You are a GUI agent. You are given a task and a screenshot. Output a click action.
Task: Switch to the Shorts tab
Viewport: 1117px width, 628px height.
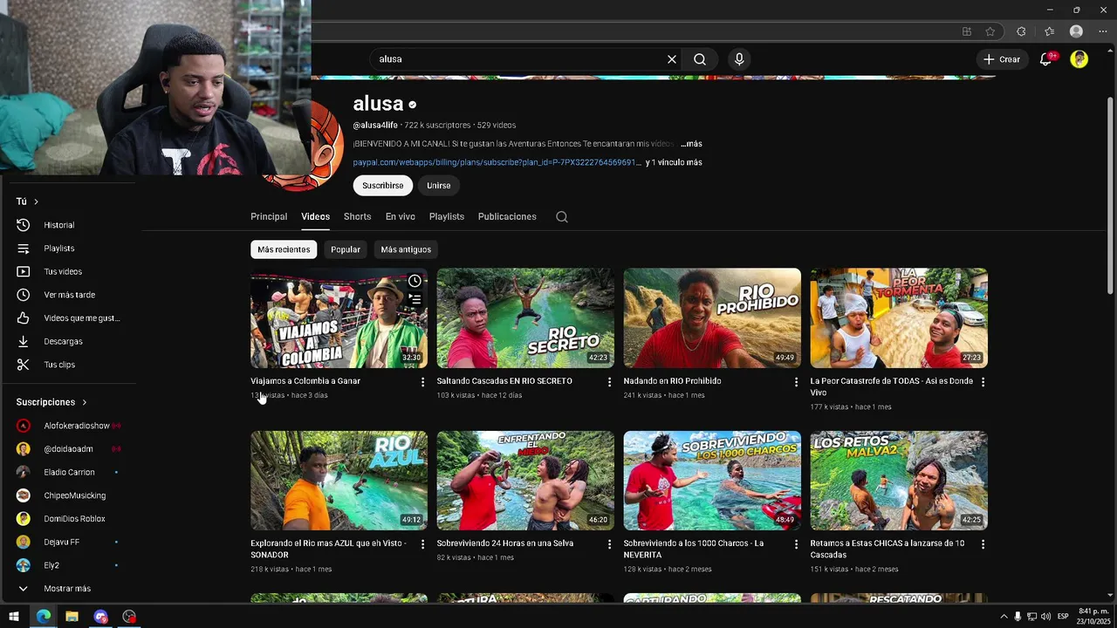coord(357,217)
